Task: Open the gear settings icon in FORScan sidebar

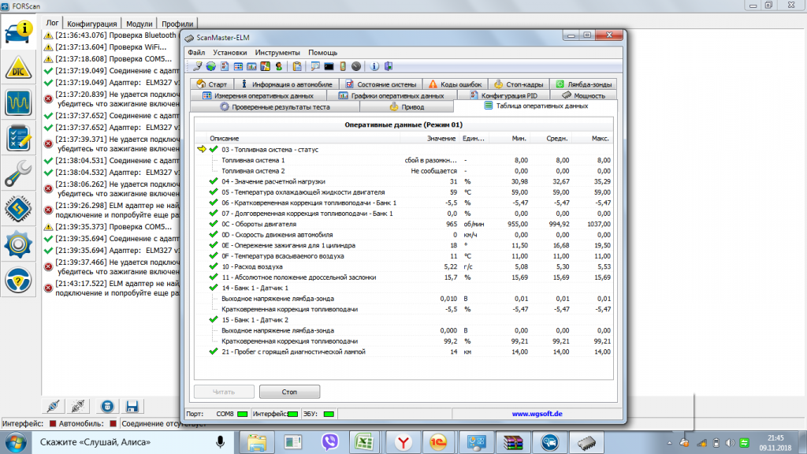Action: click(x=17, y=244)
